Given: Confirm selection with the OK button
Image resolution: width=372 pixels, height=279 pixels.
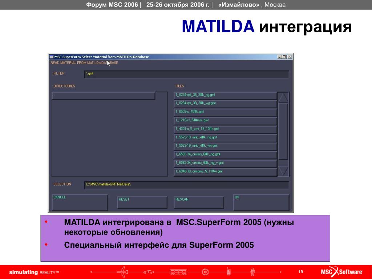Looking at the screenshot, I should tap(261, 203).
